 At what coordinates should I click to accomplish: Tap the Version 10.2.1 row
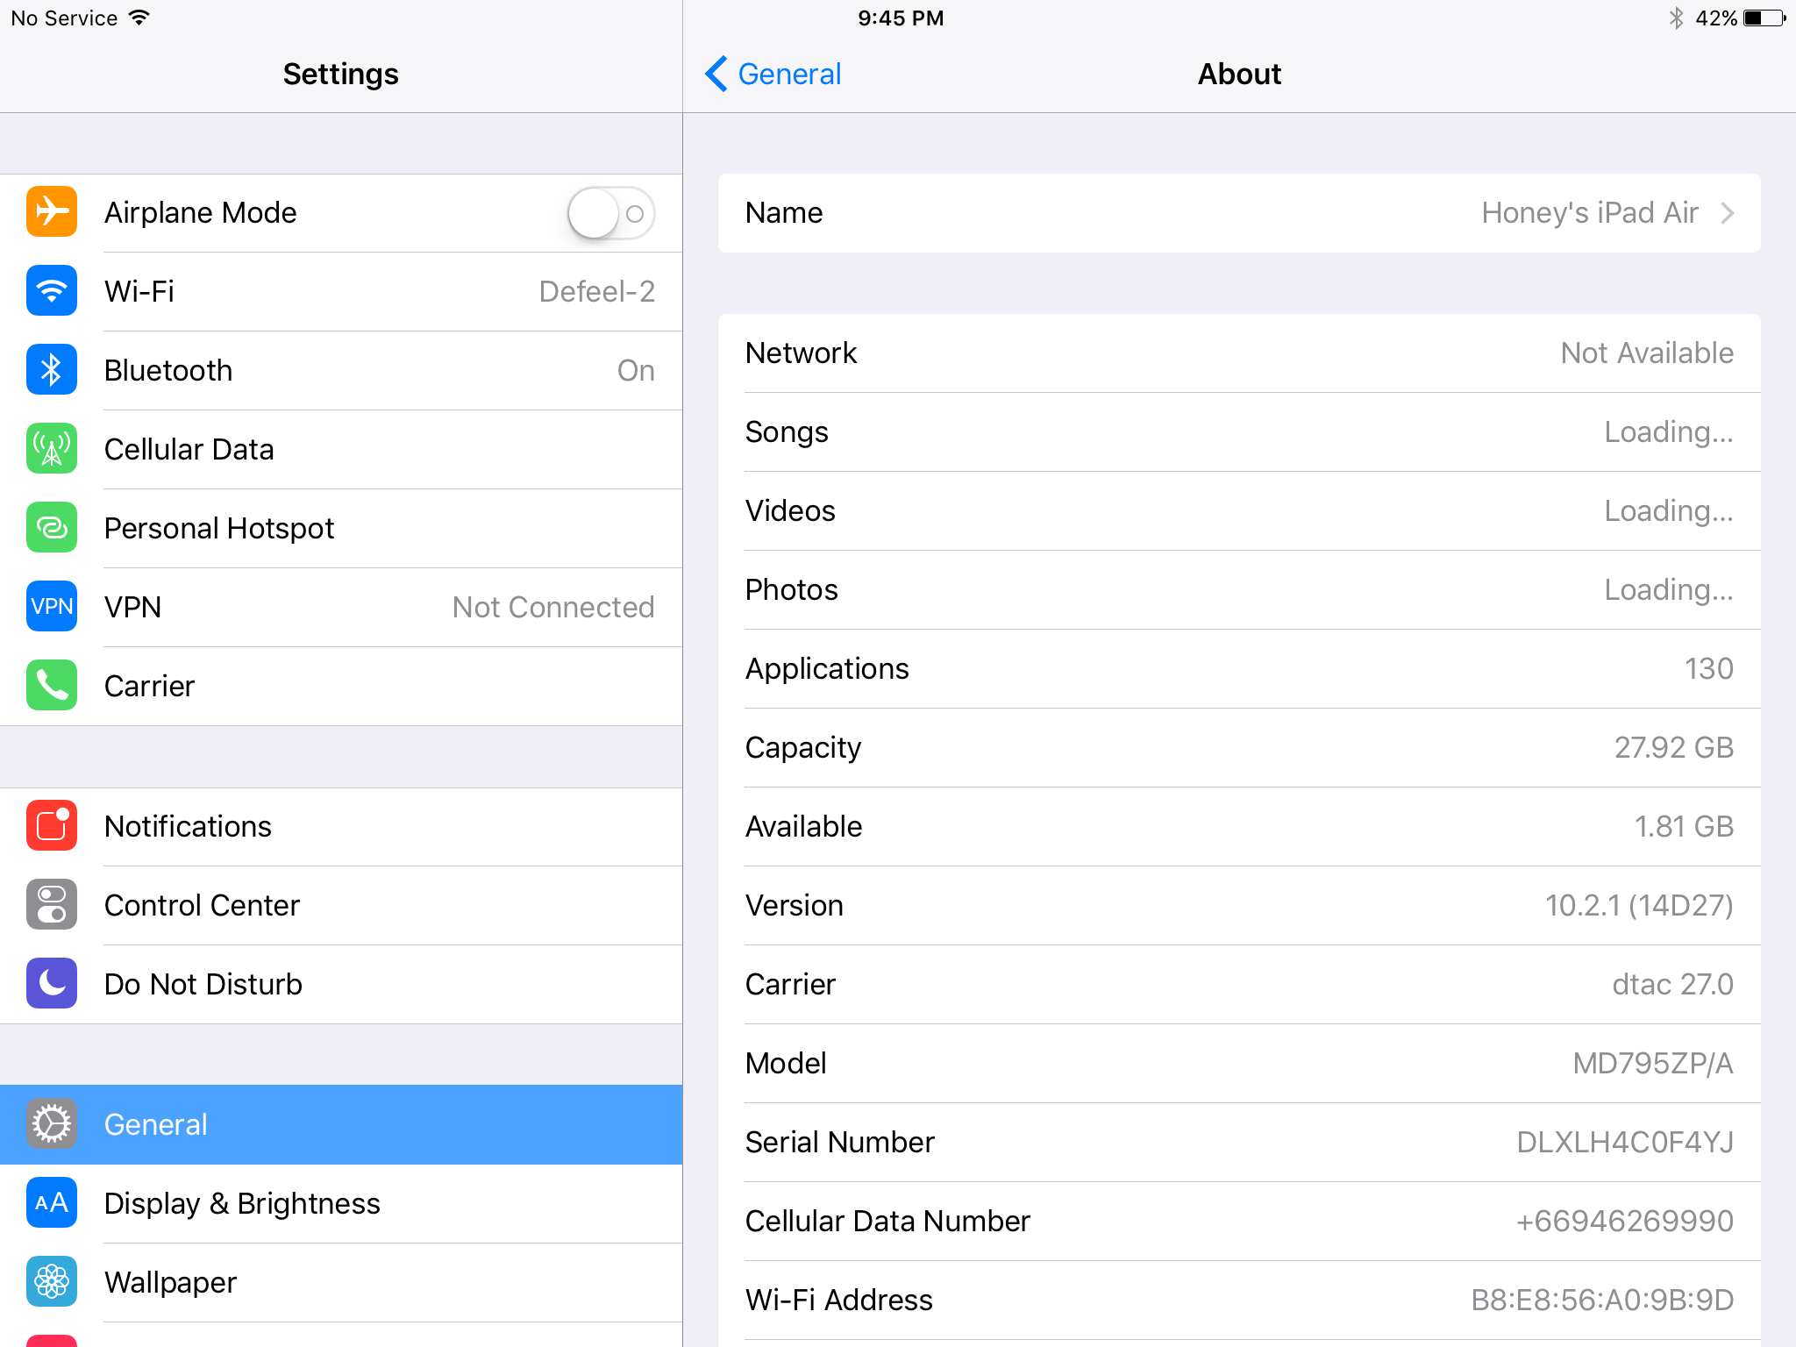point(1238,905)
